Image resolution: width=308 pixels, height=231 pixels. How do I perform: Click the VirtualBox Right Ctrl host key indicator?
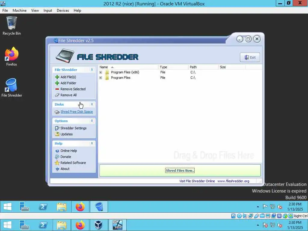click(300, 216)
